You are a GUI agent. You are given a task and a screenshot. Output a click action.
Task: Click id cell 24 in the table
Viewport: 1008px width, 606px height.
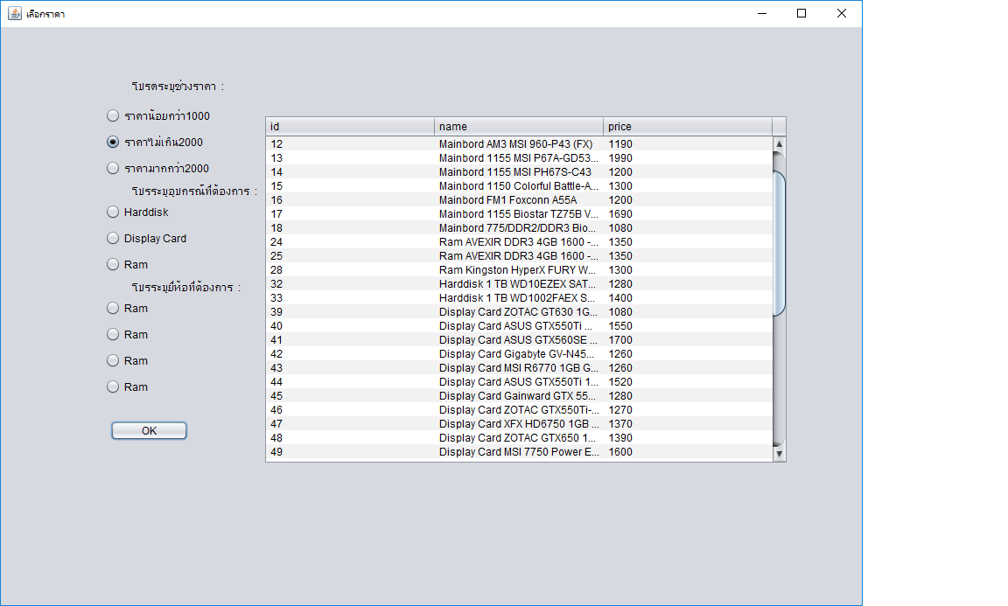click(350, 242)
